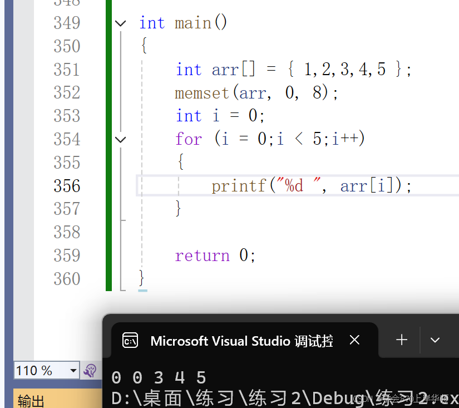Click the 'int i = 0;' statement
Screen dimensions: 459x408
(x=220, y=116)
